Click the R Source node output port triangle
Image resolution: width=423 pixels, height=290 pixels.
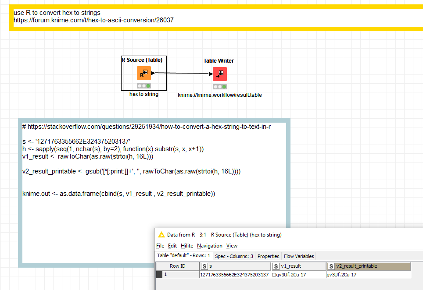tap(153, 74)
